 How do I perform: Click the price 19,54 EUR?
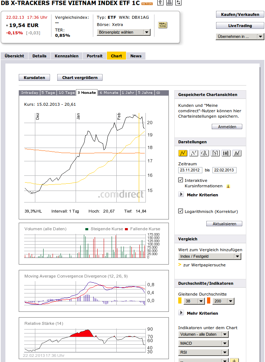[x=24, y=25]
